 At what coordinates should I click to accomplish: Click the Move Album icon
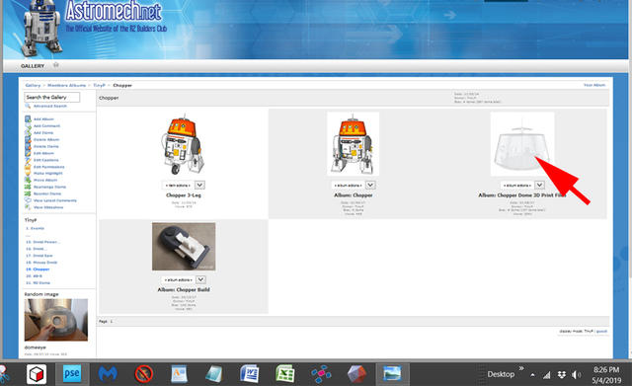click(x=28, y=180)
